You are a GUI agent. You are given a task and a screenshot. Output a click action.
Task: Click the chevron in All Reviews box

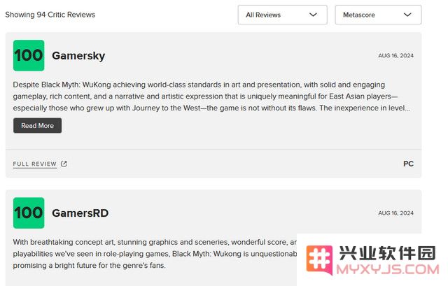point(313,15)
